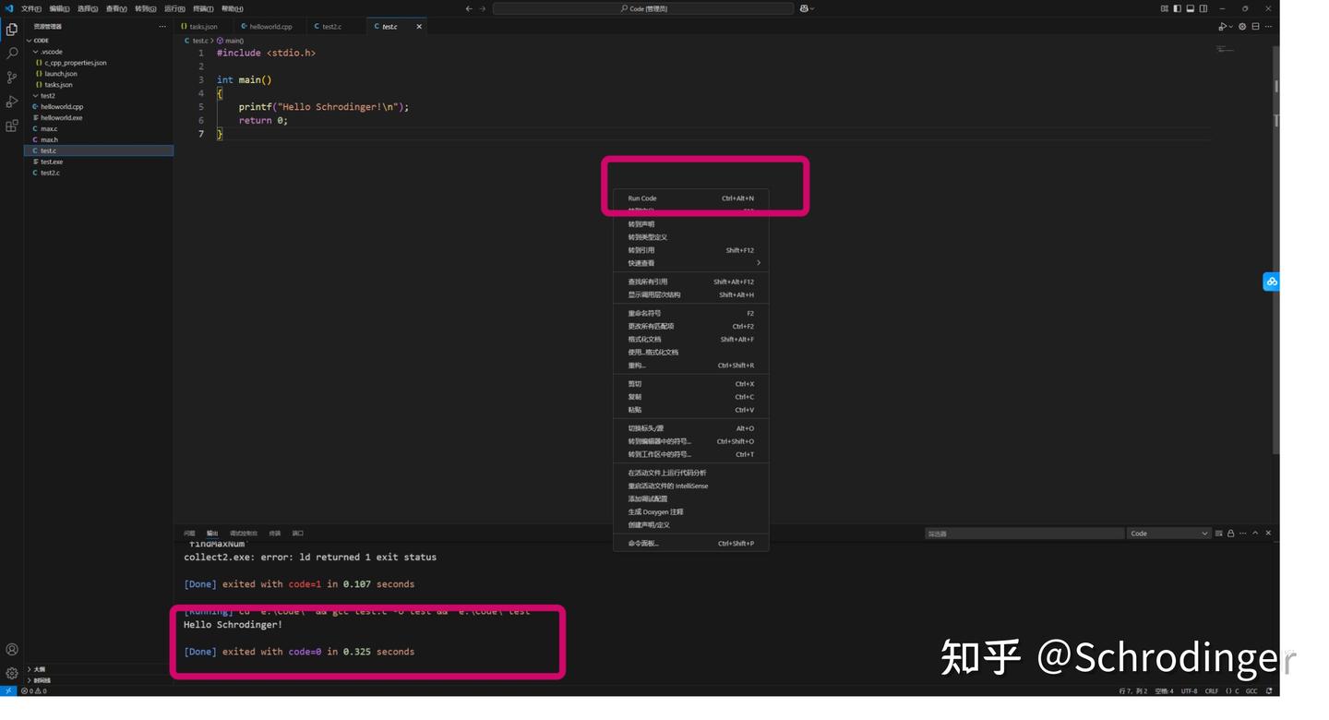Open the Accounts icon above settings

[12, 649]
